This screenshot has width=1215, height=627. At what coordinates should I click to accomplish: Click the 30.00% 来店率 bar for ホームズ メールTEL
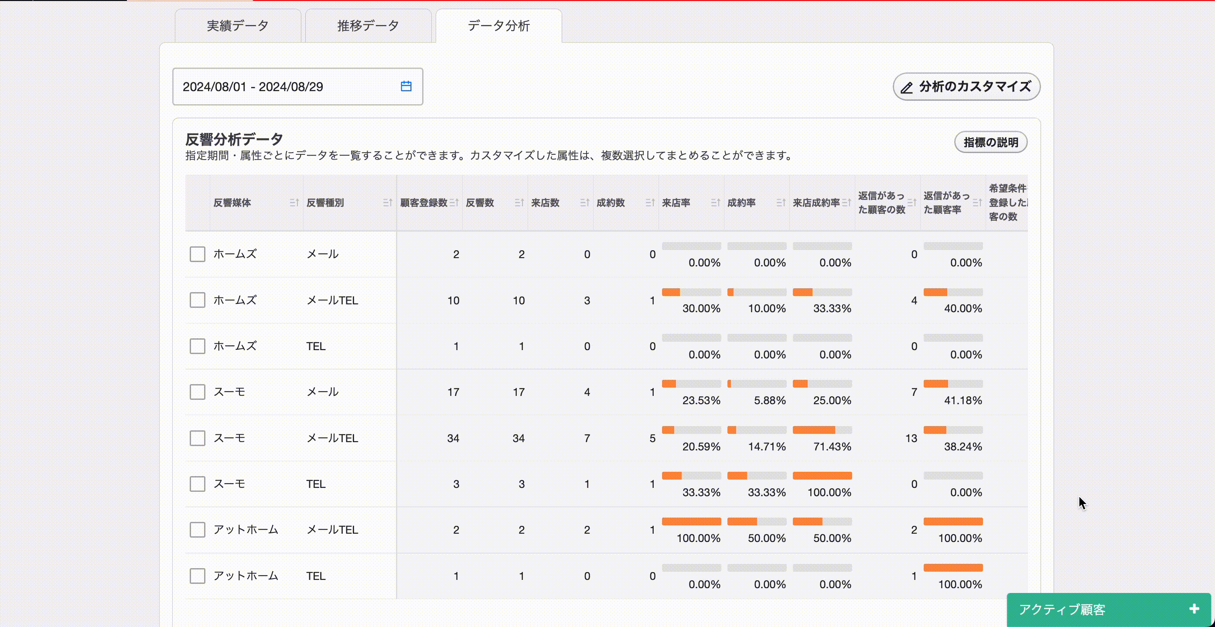click(x=692, y=292)
